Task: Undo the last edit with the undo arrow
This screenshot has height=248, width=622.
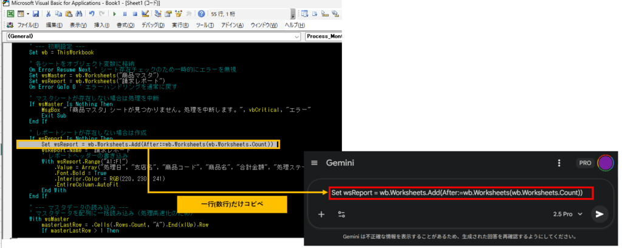Action: (x=91, y=13)
